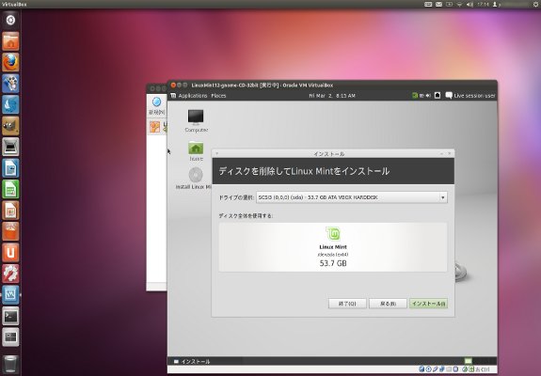The width and height of the screenshot is (541, 376).
Task: Open the network indicator in the top panel
Action: tap(459, 5)
